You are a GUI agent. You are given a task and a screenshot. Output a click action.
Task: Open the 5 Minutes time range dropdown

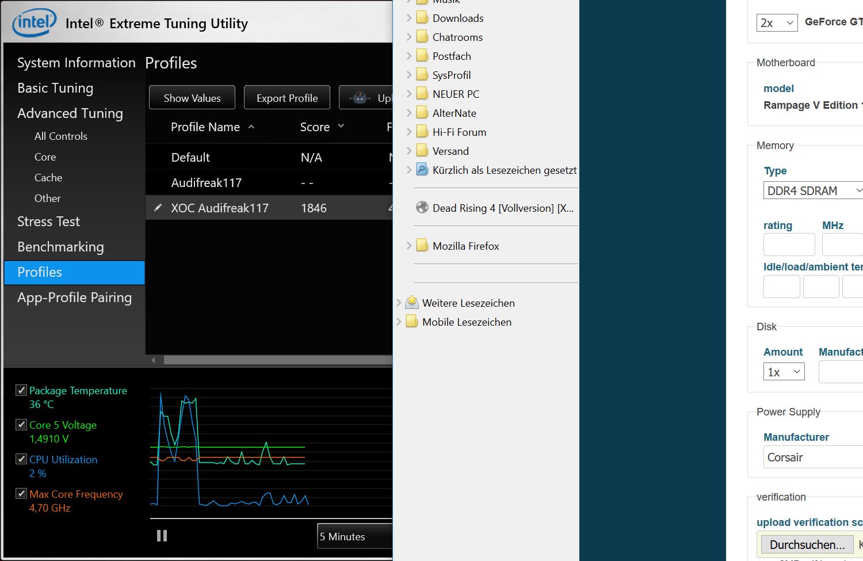(354, 536)
